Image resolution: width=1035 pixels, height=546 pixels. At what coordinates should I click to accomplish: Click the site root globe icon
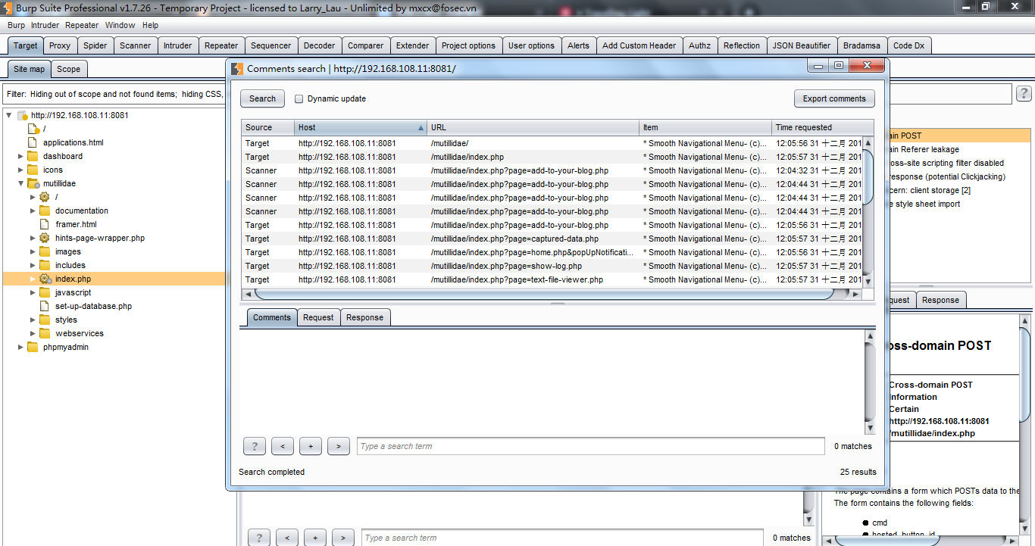tap(22, 116)
